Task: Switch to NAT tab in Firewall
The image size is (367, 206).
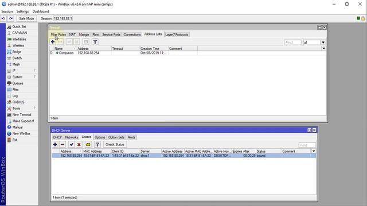Action: tap(72, 34)
